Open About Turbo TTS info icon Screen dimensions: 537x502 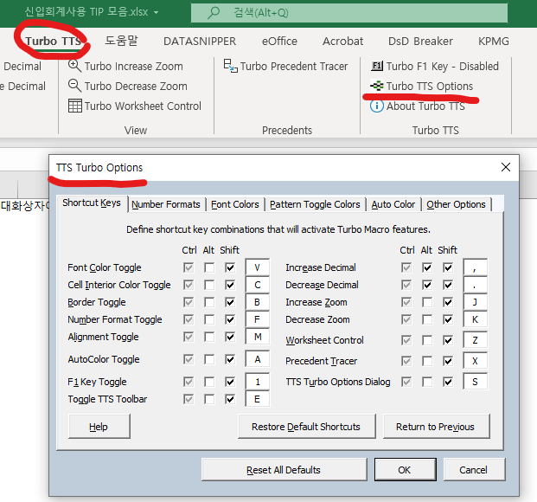[x=377, y=106]
